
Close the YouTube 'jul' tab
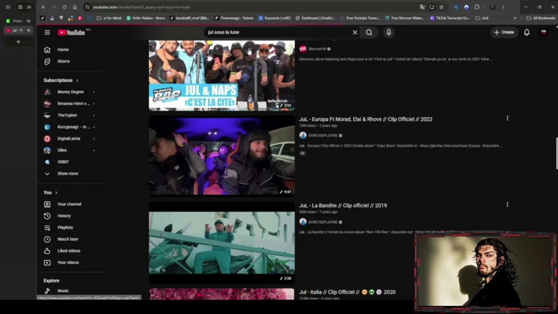click(28, 31)
